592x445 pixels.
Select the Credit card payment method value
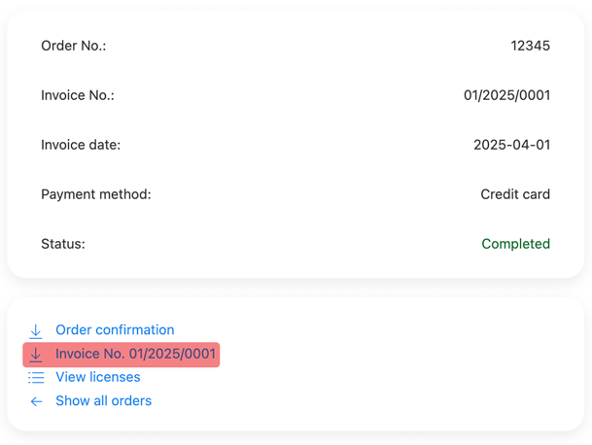[x=515, y=194]
